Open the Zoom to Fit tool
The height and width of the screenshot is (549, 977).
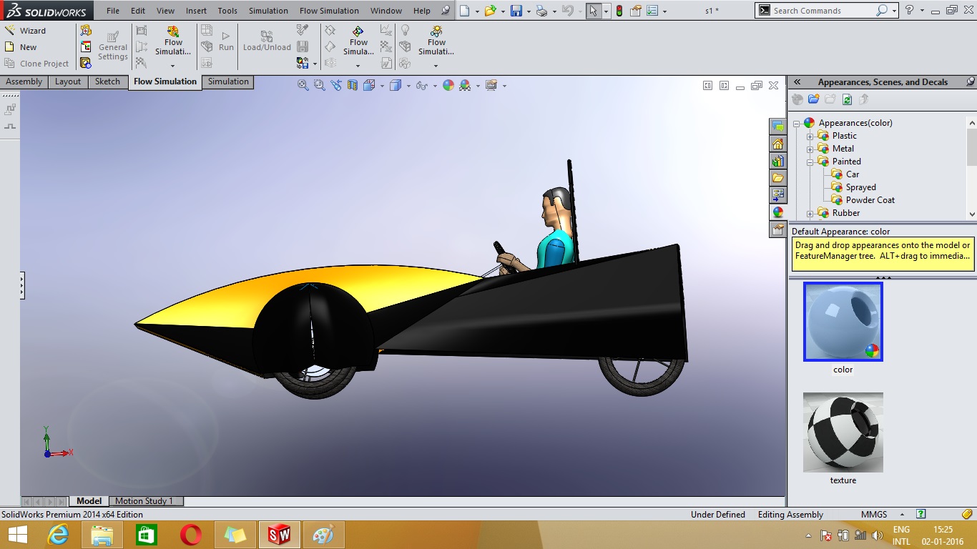coord(303,85)
